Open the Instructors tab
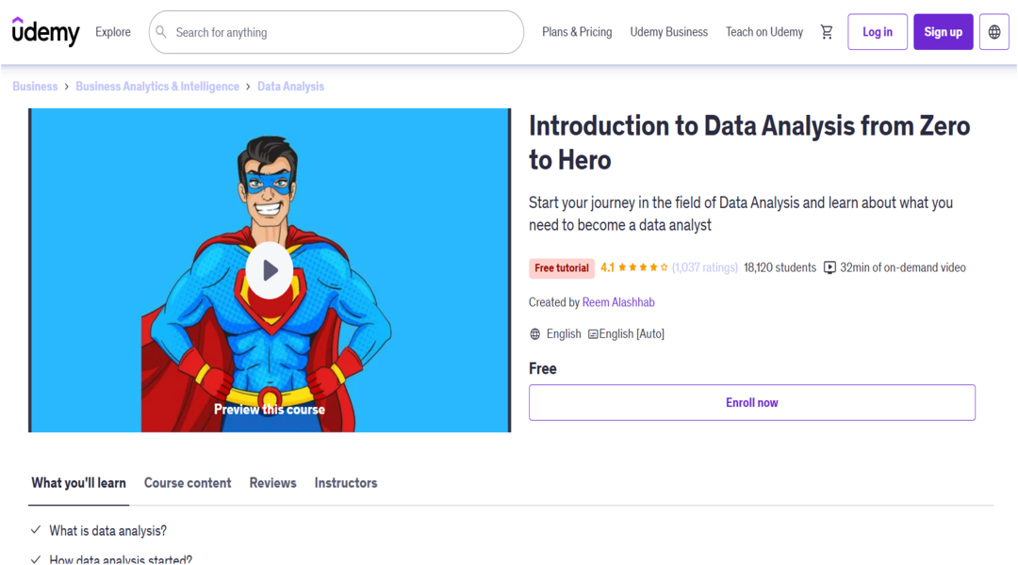Screen dimensions: 1018x565 tap(345, 483)
